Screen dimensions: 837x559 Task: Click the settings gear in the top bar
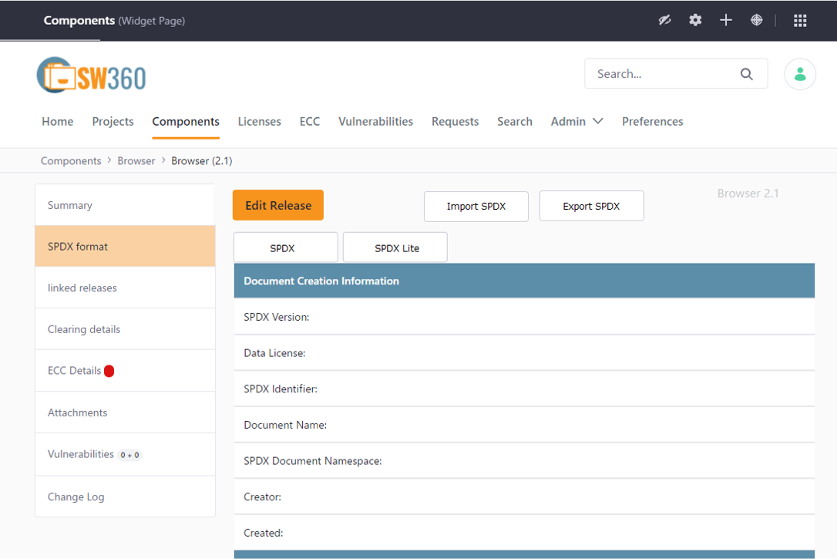[695, 19]
